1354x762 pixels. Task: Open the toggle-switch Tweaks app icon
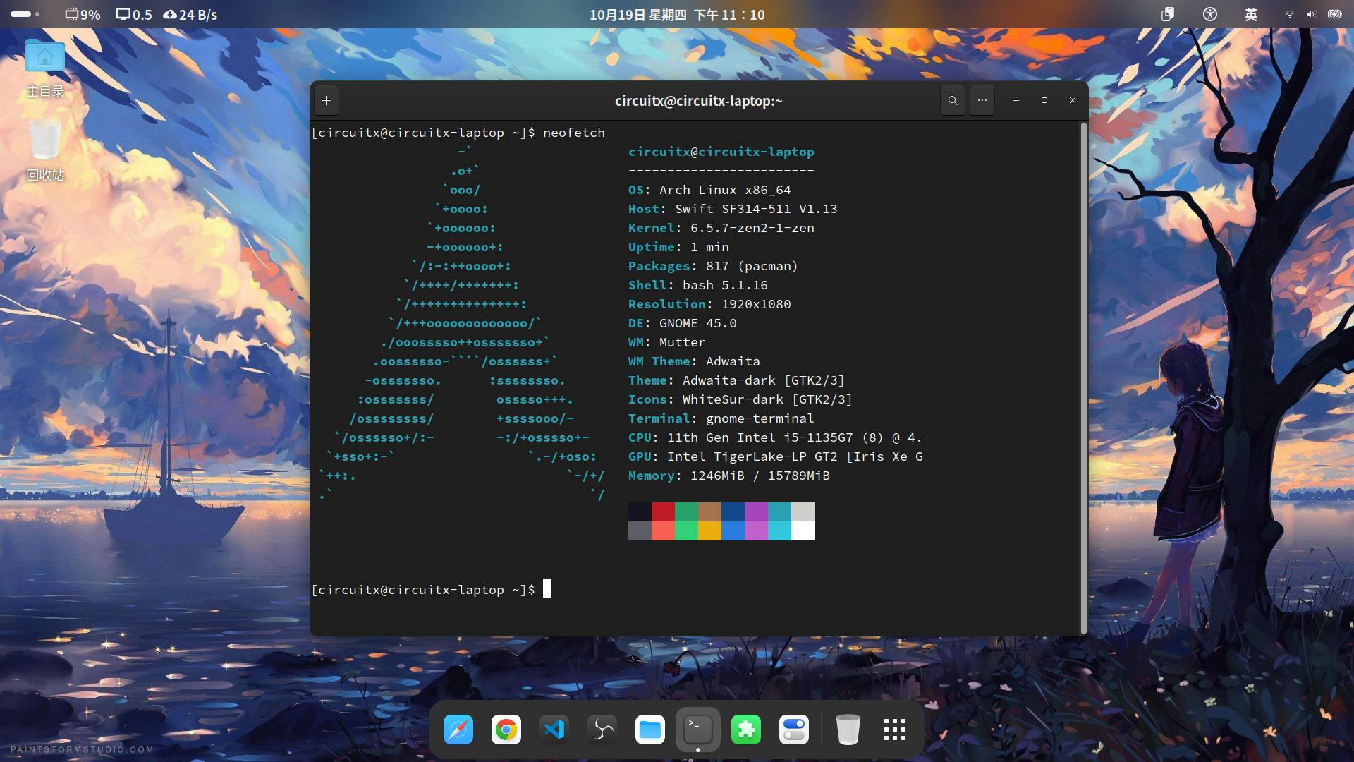click(794, 730)
